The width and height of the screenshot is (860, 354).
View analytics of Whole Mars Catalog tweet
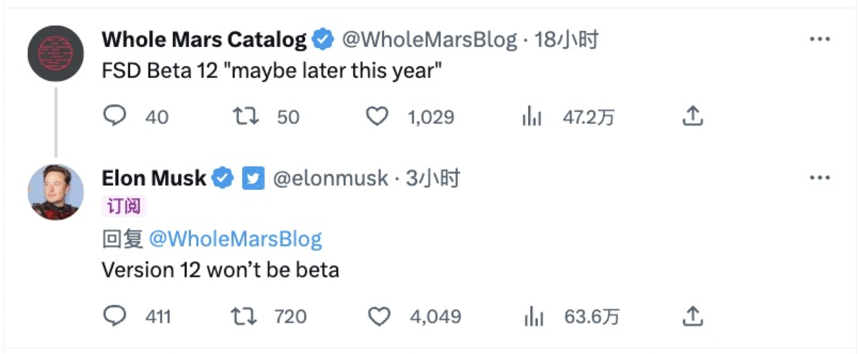pyautogui.click(x=532, y=116)
